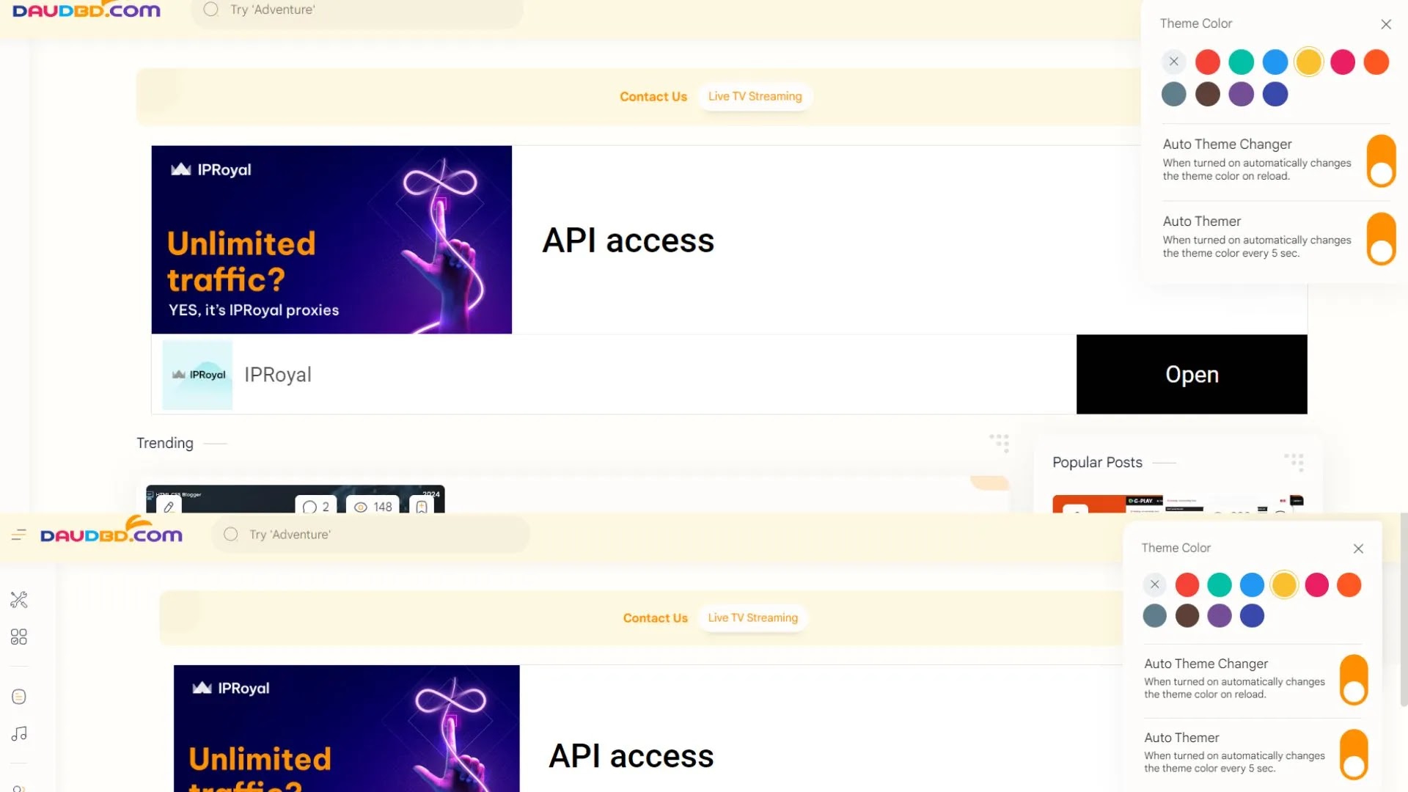Click the API access ad headline on bottom page

[x=631, y=756]
